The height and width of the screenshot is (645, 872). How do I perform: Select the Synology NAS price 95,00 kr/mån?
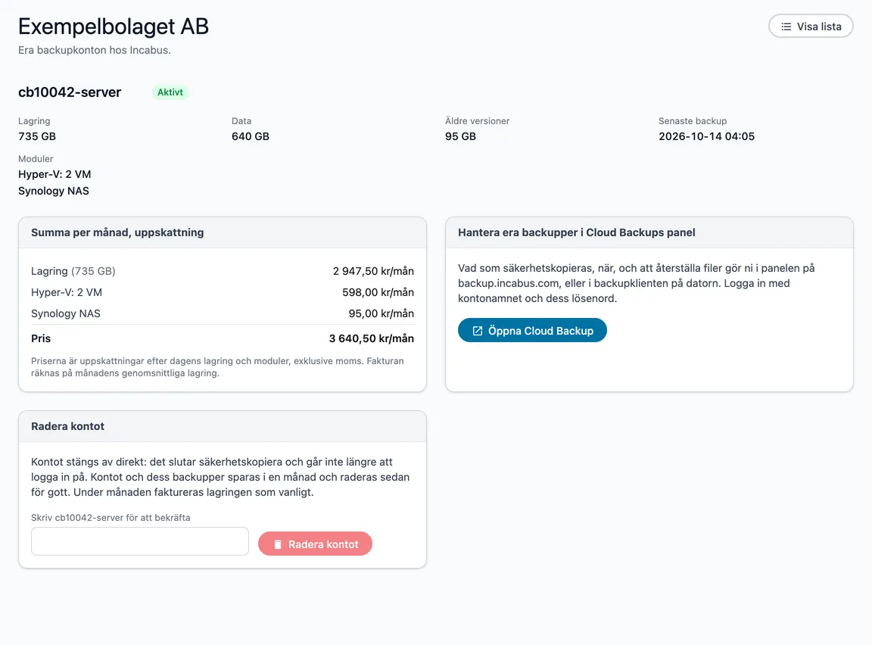point(381,313)
